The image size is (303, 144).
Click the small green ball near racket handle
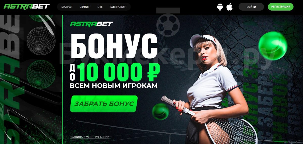[161, 112]
